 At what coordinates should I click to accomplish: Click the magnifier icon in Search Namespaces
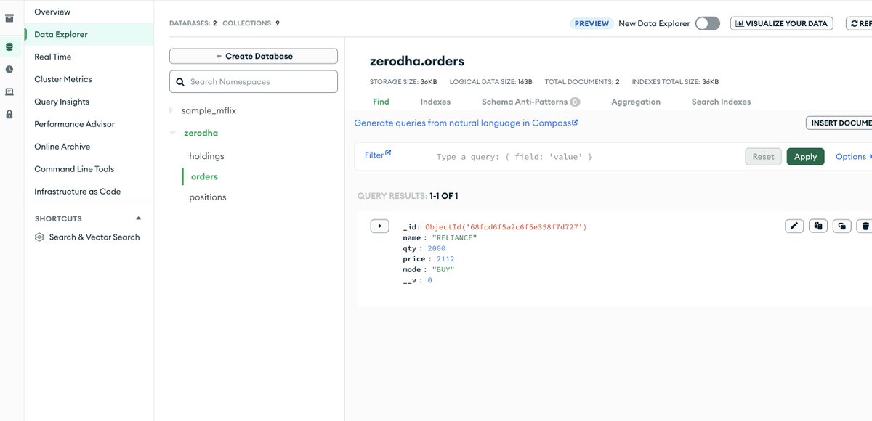(179, 82)
